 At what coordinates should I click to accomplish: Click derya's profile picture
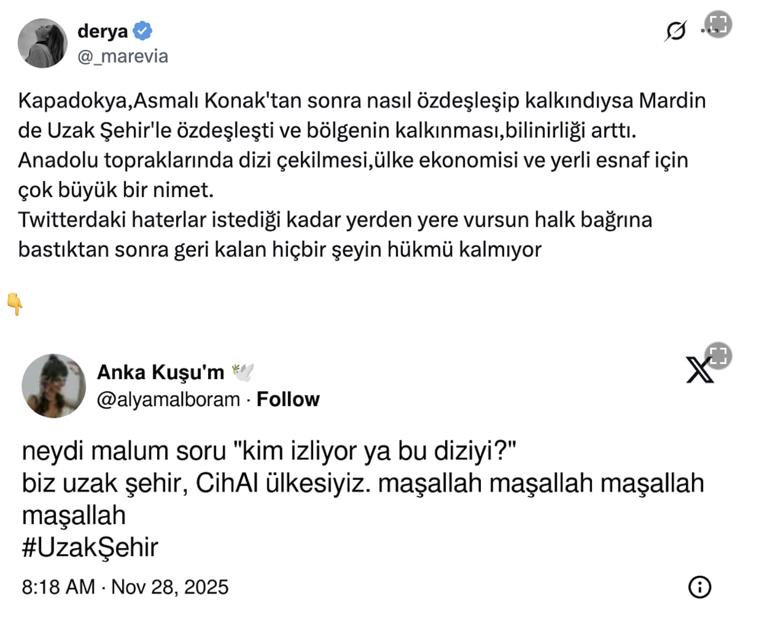(x=42, y=42)
